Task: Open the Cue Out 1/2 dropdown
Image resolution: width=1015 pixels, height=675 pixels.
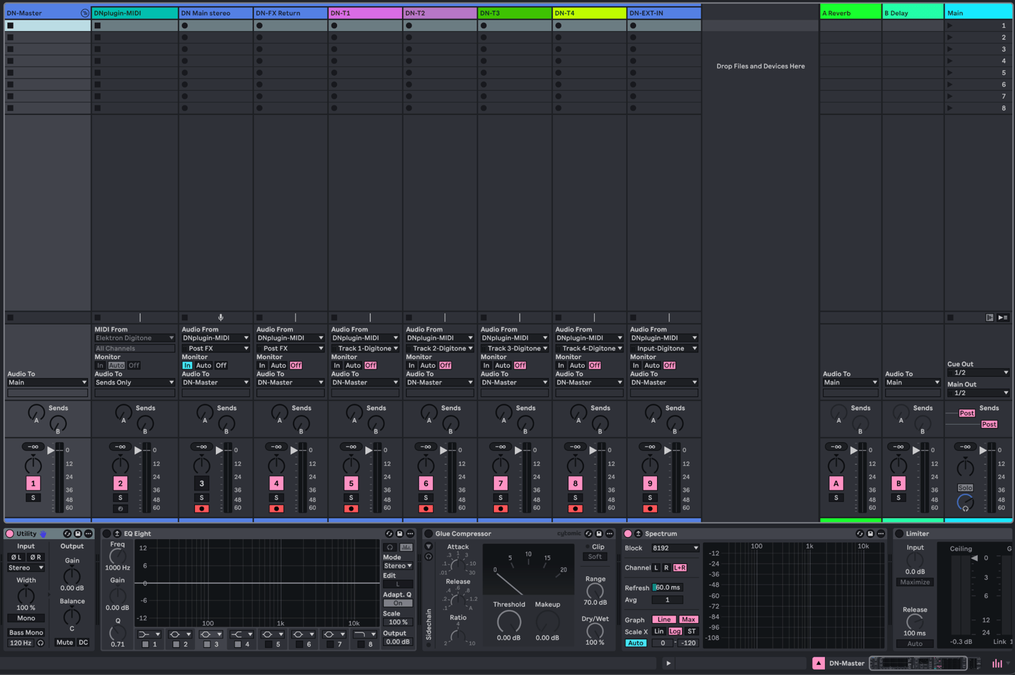Action: point(978,373)
